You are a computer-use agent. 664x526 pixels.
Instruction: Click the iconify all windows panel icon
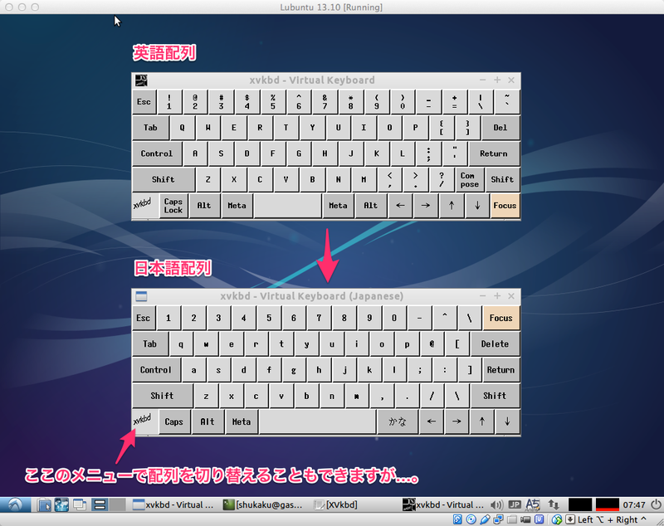[x=80, y=504]
